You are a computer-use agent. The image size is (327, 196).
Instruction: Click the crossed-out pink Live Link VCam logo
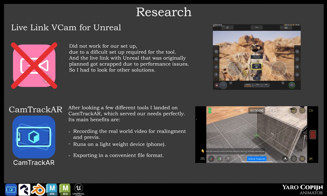coord(34,66)
